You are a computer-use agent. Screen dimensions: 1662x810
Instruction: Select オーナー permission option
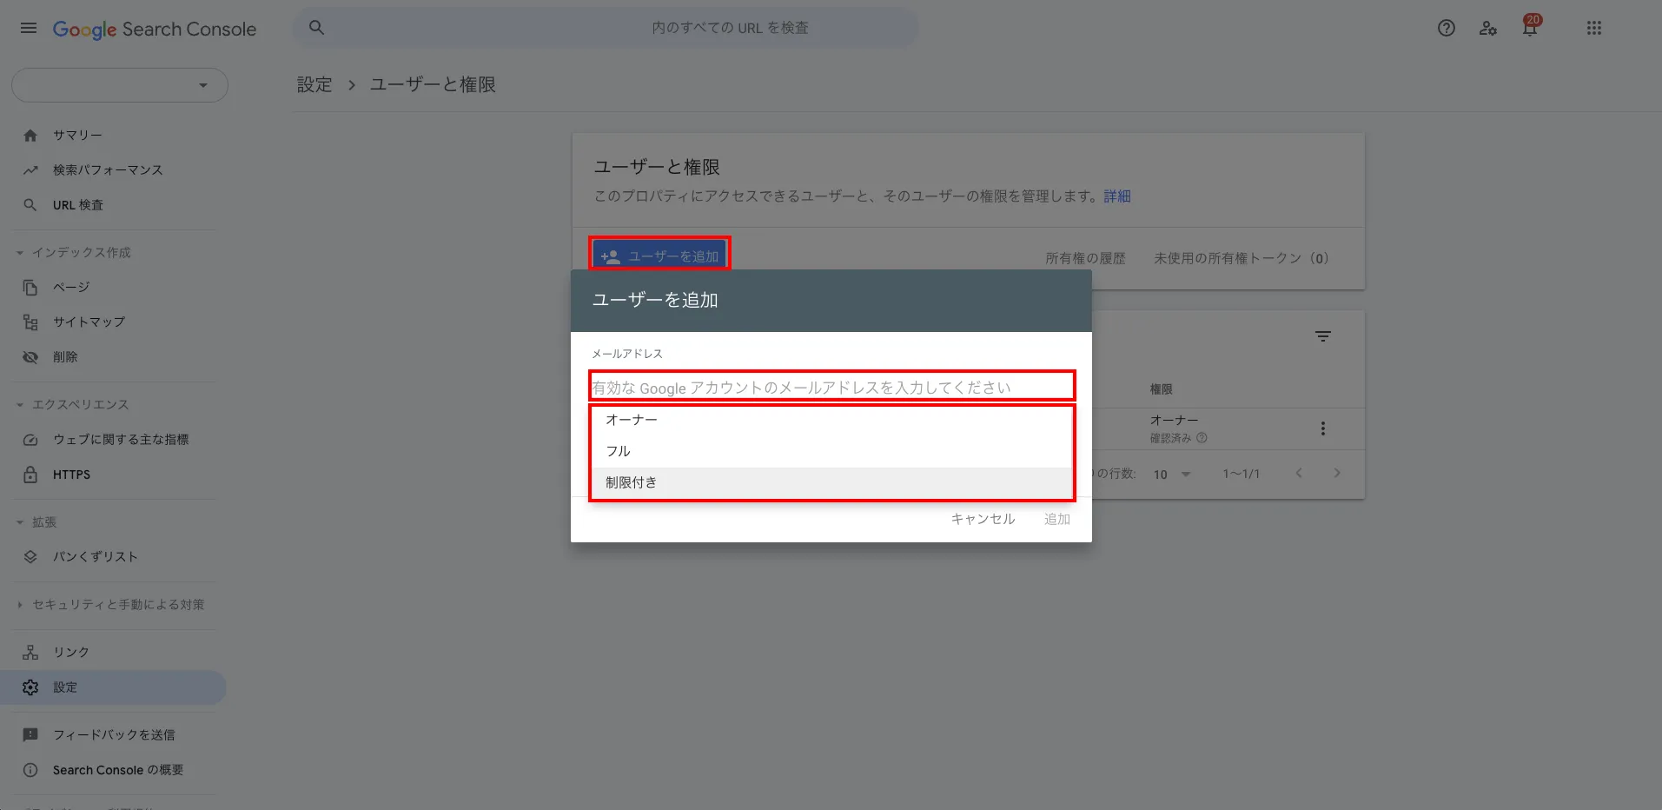(832, 420)
